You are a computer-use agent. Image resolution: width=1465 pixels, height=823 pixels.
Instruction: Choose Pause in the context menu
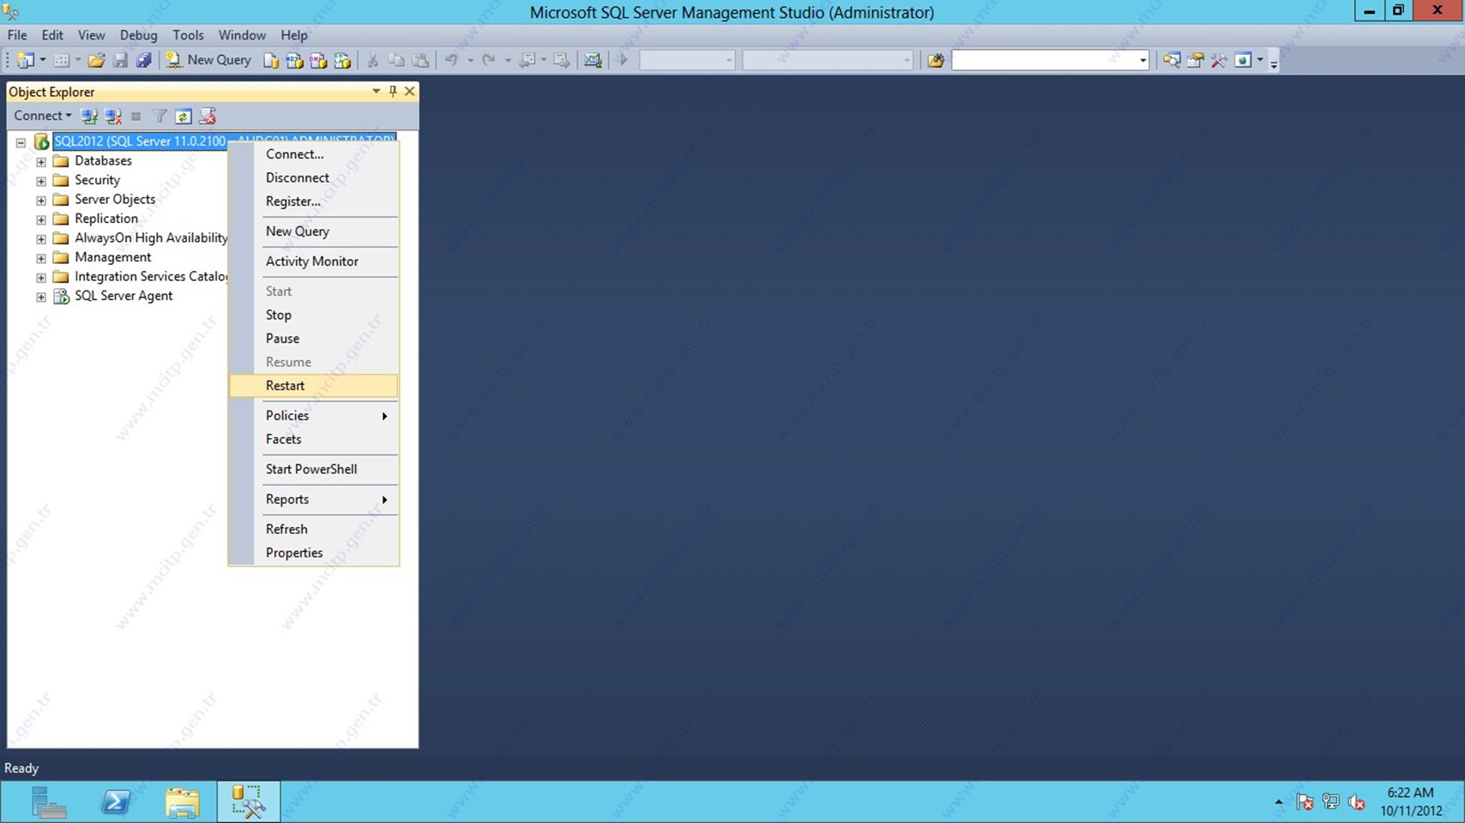pyautogui.click(x=314, y=339)
